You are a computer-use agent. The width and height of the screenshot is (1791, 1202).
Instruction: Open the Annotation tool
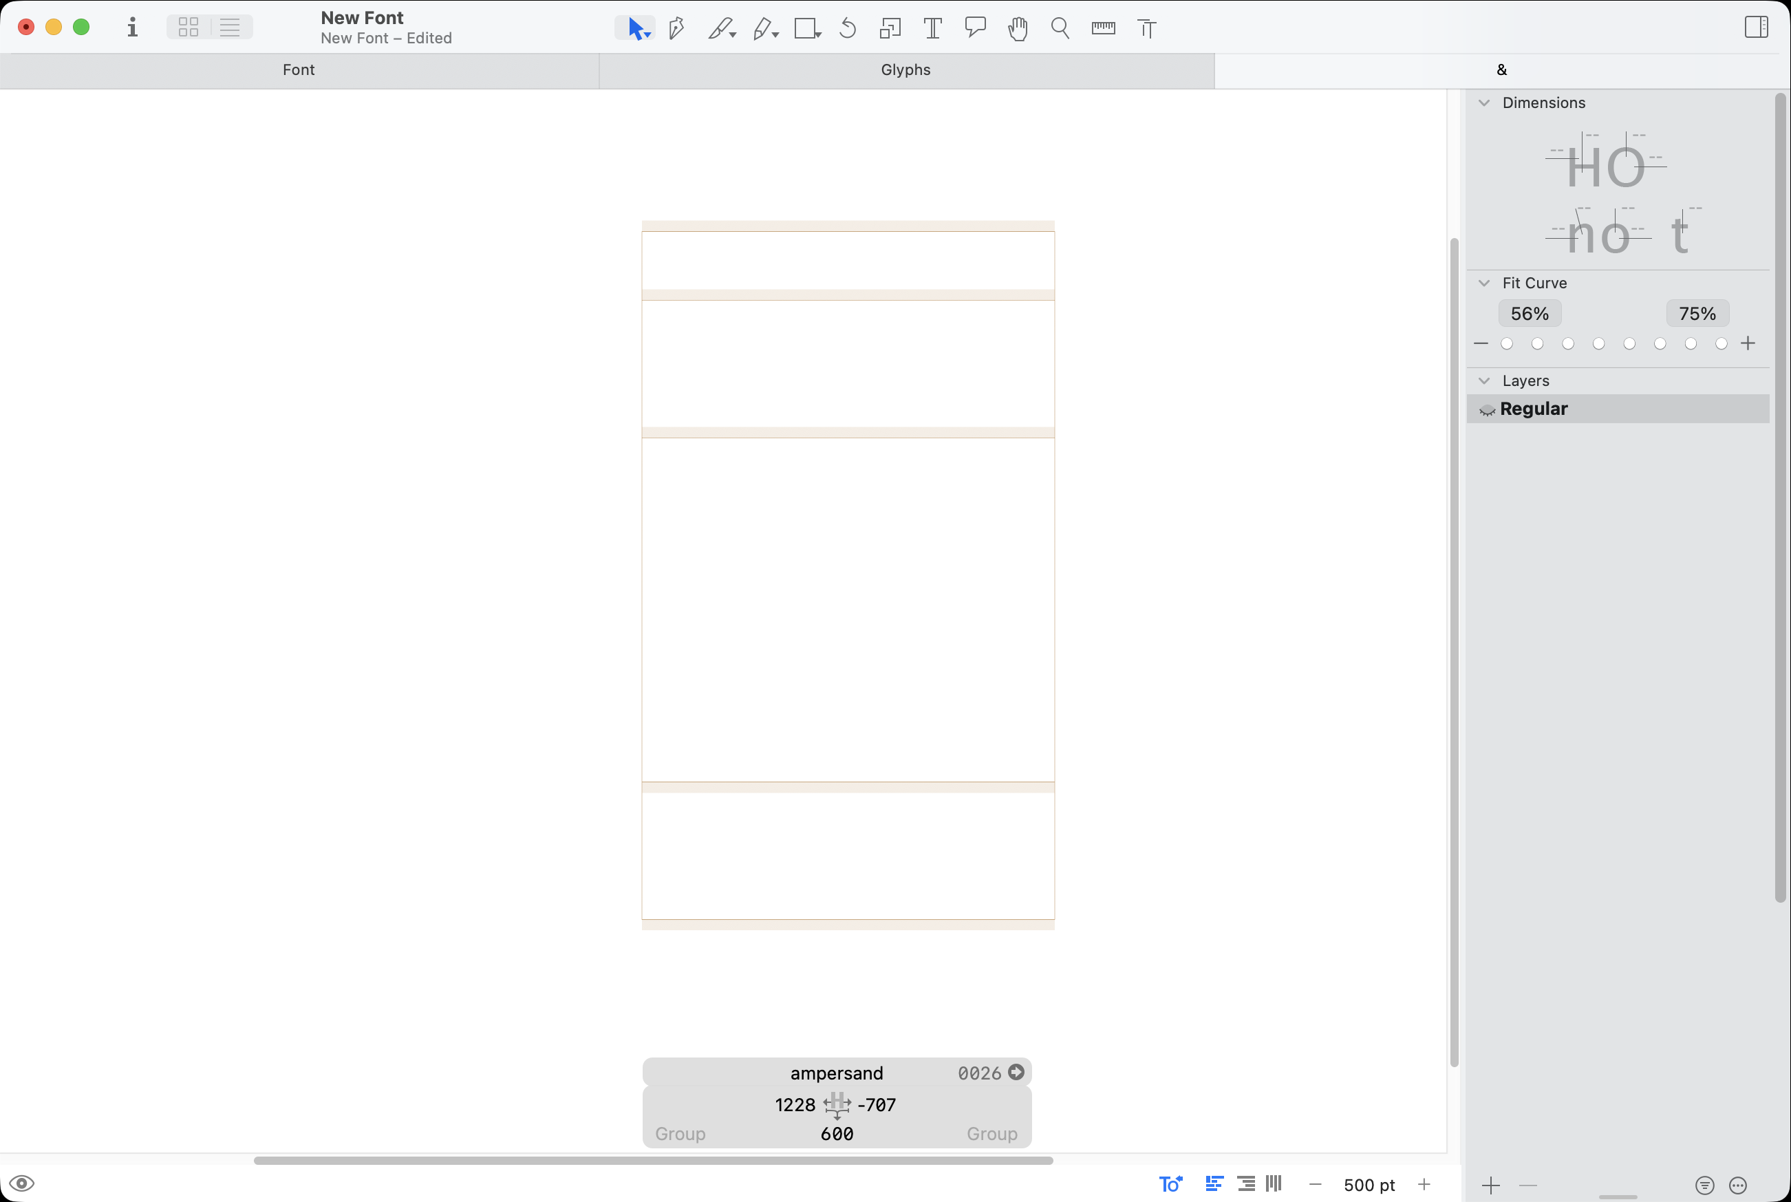coord(975,28)
